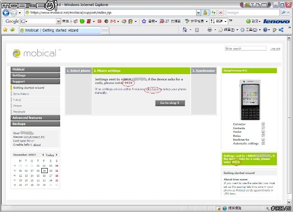Viewport: 293px width, 212px height.
Task: Click the spell check toolbar icon
Action: pos(194,21)
